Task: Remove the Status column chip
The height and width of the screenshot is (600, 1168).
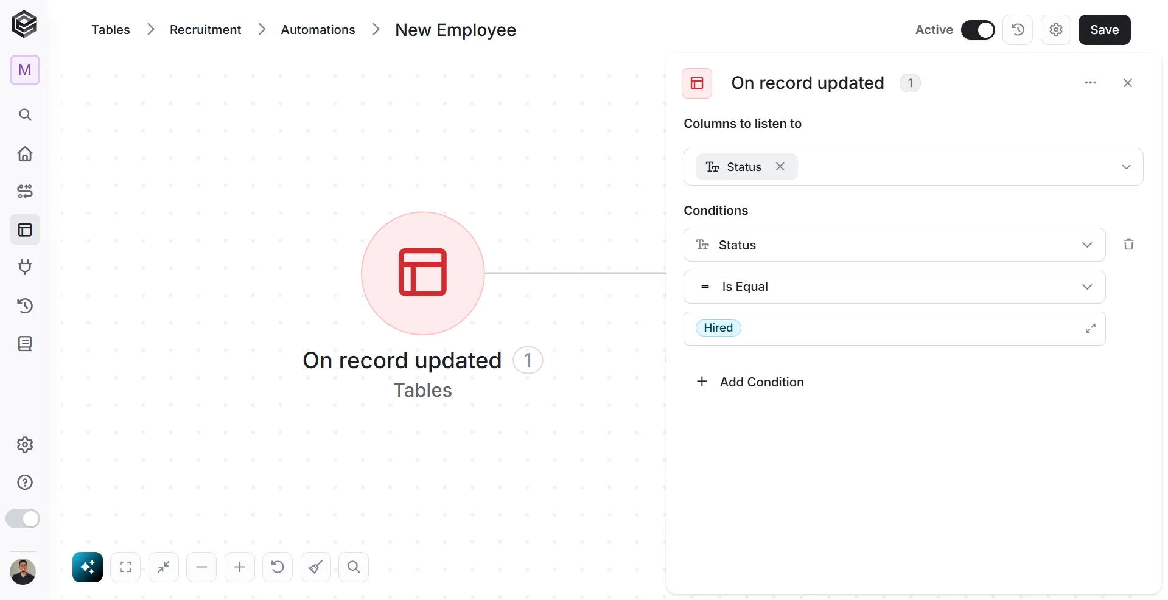Action: point(780,166)
